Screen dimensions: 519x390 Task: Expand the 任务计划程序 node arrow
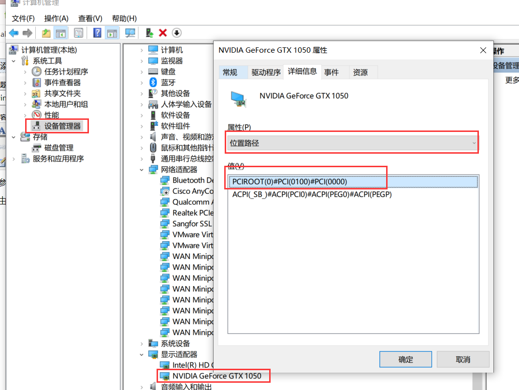click(25, 72)
